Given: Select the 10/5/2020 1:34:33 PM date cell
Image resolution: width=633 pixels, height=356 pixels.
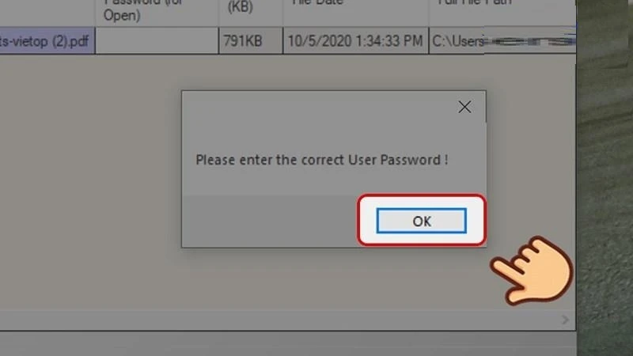Looking at the screenshot, I should [x=355, y=41].
